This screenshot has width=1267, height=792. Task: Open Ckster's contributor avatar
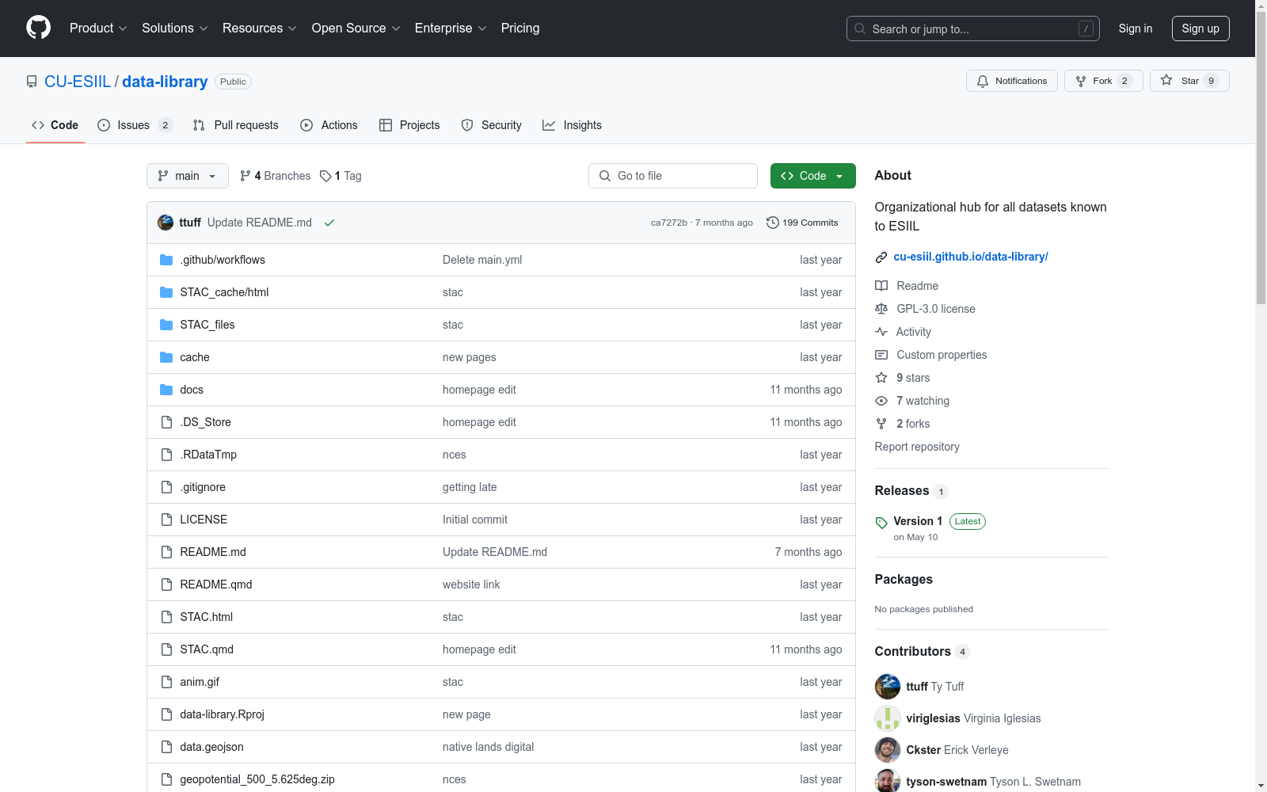click(888, 750)
